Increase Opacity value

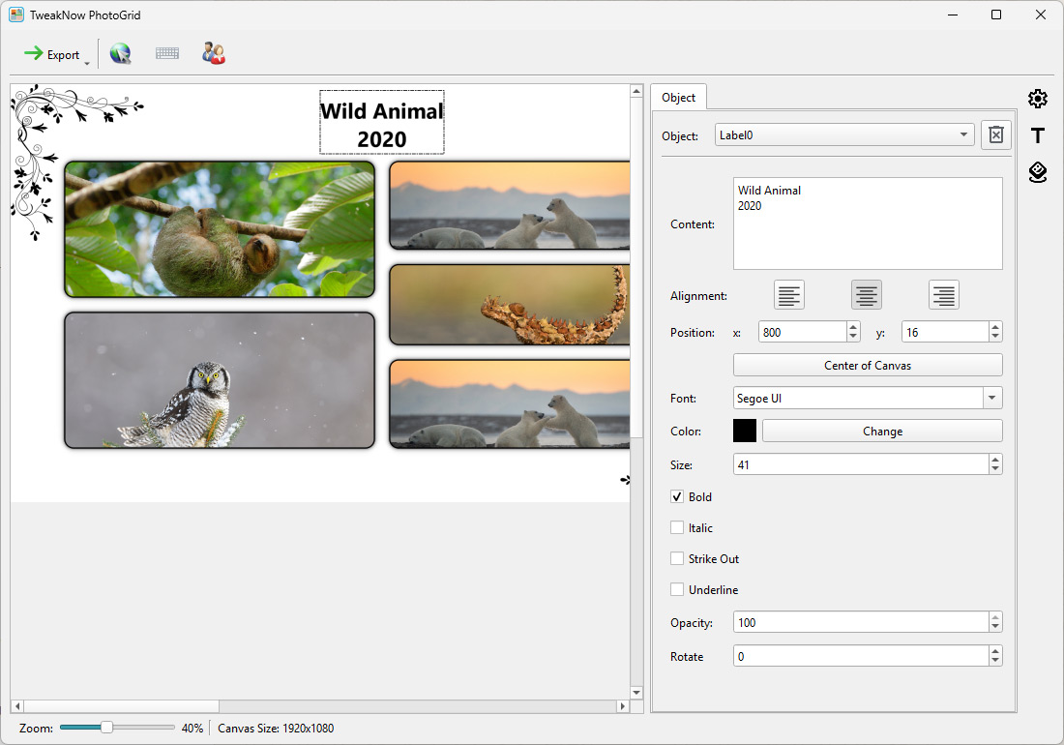995,616
